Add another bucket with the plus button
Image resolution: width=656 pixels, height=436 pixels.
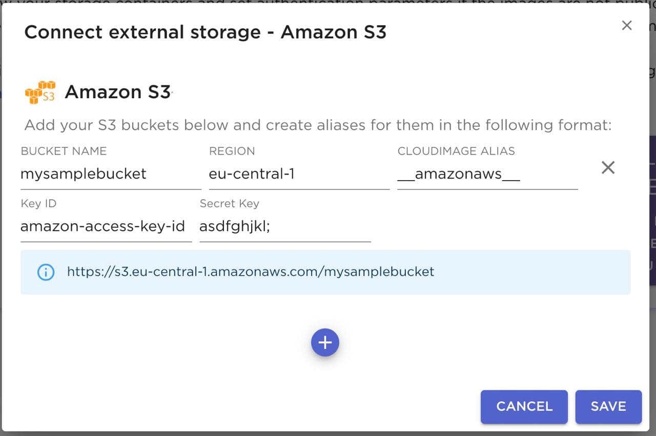325,342
